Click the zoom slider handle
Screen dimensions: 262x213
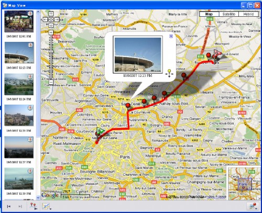pyautogui.click(x=51, y=51)
